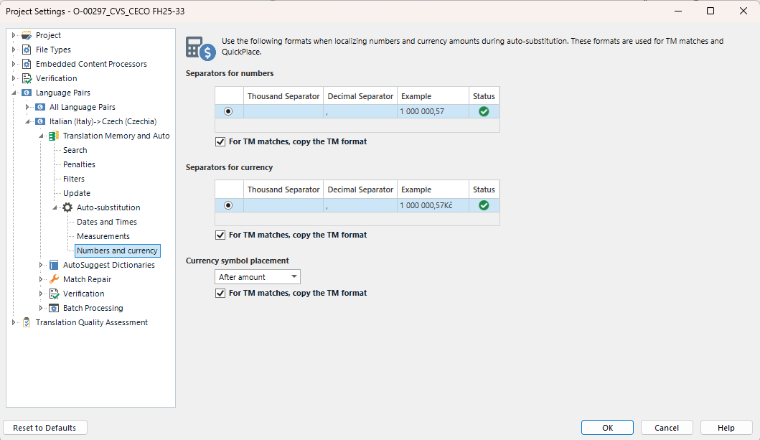760x440 pixels.
Task: Collapse the Language Pairs node
Action: (14, 93)
